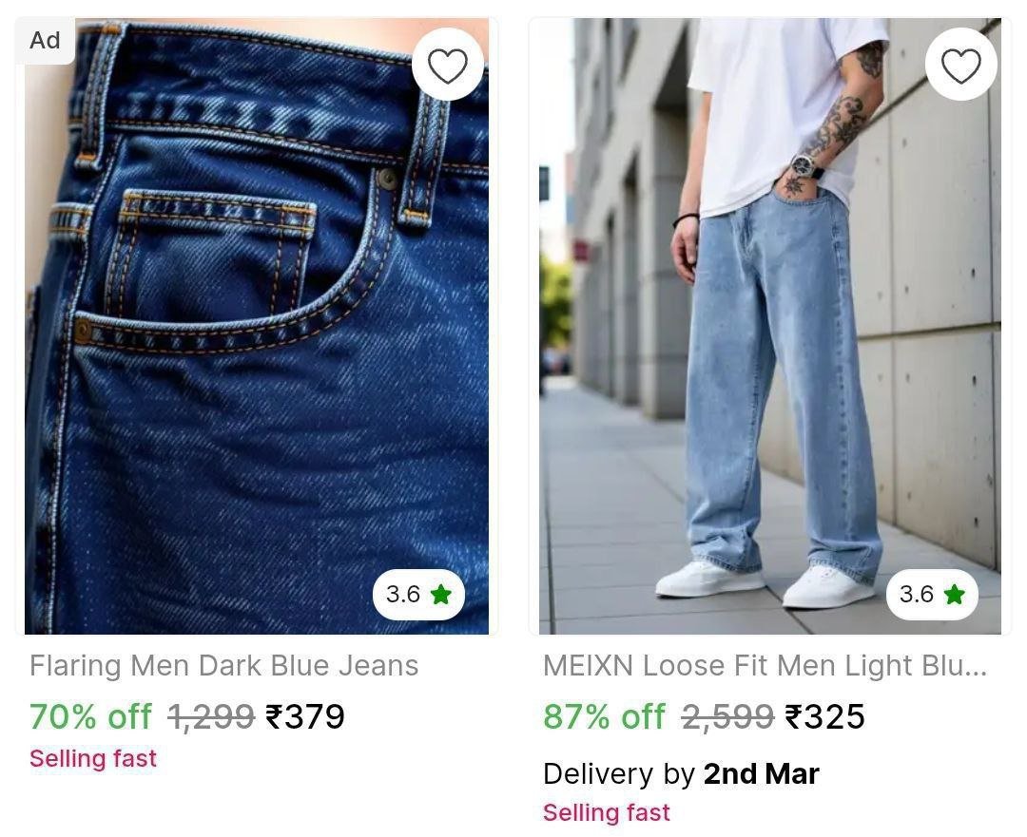Click the green star on dark blue jeans rating
Screen dimensions: 1027x837
[x=441, y=594]
